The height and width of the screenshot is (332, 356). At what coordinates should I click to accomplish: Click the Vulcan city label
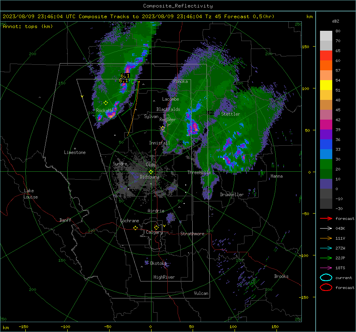tap(201, 293)
